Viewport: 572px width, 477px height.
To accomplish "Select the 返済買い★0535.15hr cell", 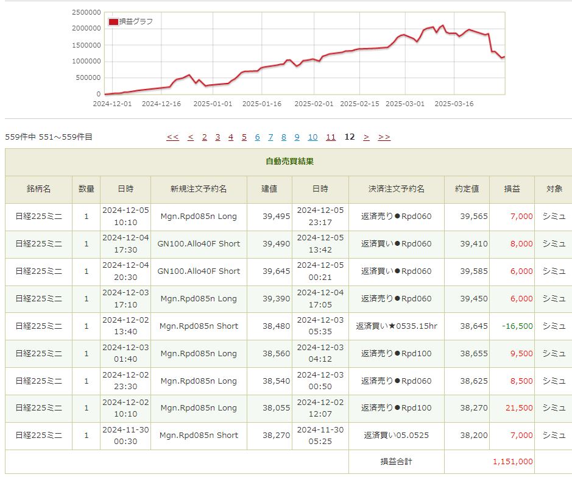I will pos(397,326).
